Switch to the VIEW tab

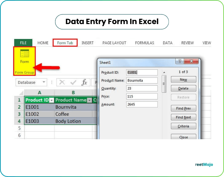click(207, 43)
